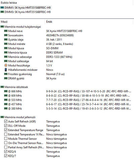The width and height of the screenshot is (134, 161).
Task: Select the 1.5 V voltage value
Action: 49,65
